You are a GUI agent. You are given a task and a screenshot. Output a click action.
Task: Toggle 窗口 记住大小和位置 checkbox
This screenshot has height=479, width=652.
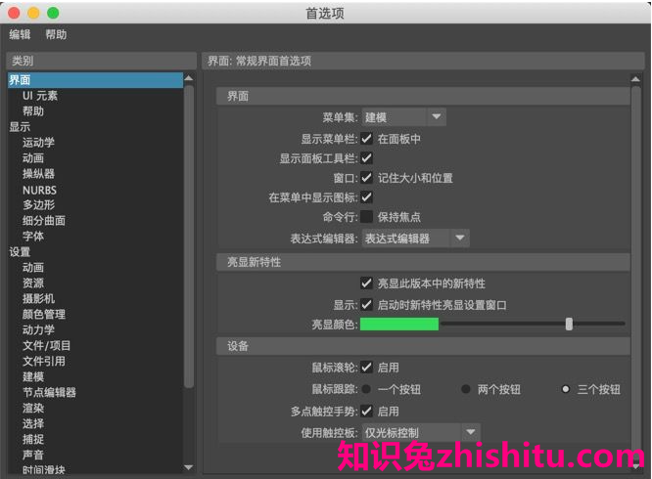[x=366, y=178]
